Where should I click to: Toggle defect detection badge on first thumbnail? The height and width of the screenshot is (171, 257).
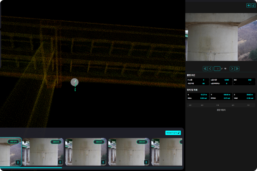pos(13,141)
